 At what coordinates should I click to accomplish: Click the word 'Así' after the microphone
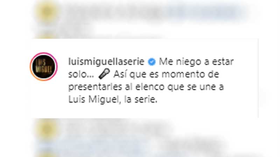(x=120, y=74)
